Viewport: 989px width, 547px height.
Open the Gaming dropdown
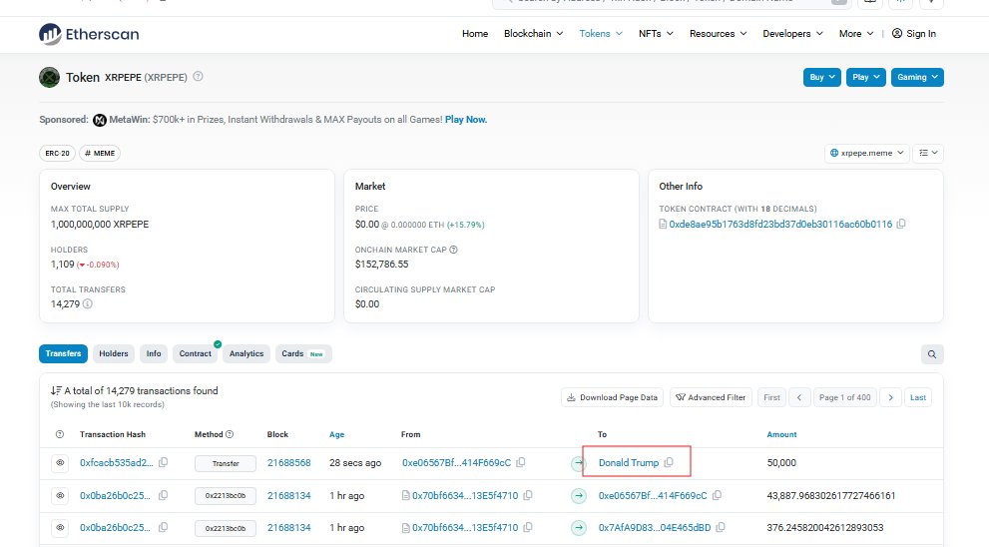(x=918, y=78)
